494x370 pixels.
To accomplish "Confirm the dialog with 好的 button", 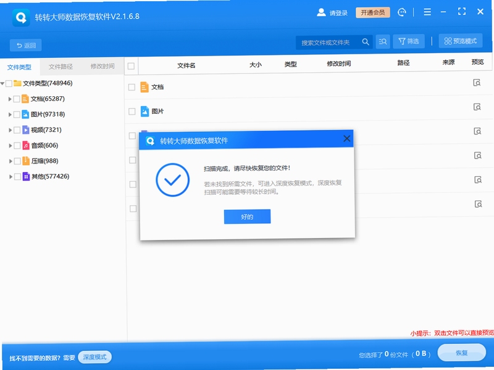I will pos(248,216).
